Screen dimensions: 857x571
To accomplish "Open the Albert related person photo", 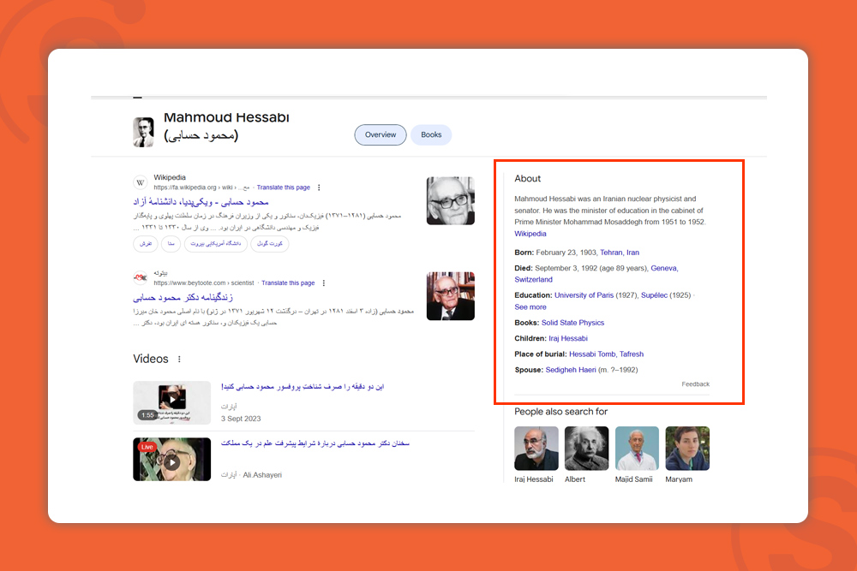I will (586, 449).
